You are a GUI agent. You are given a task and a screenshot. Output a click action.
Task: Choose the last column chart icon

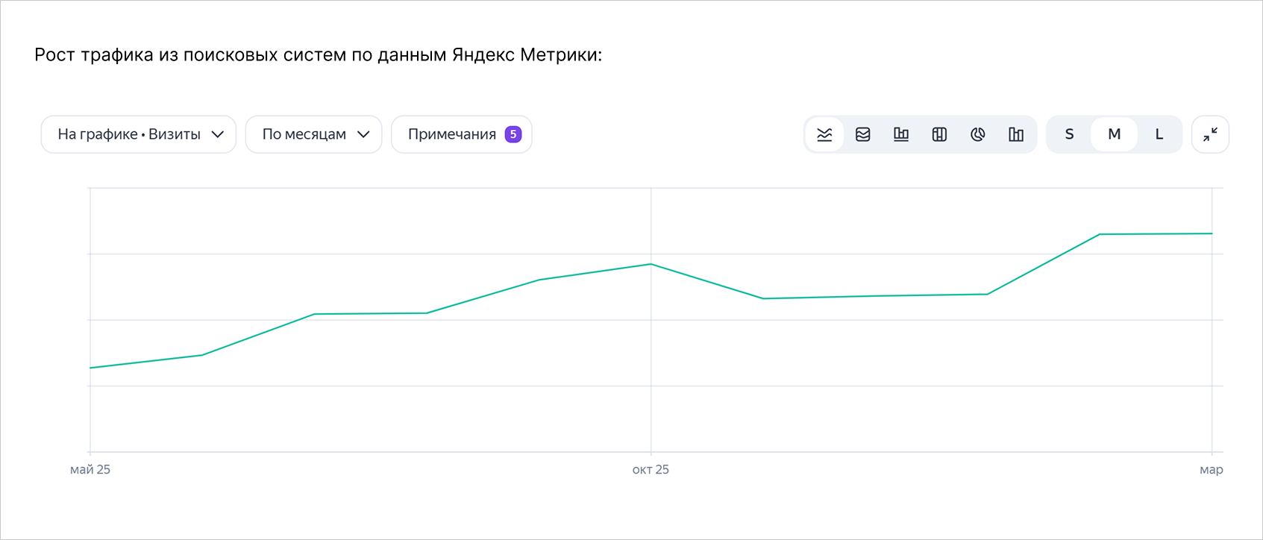pyautogui.click(x=1016, y=134)
